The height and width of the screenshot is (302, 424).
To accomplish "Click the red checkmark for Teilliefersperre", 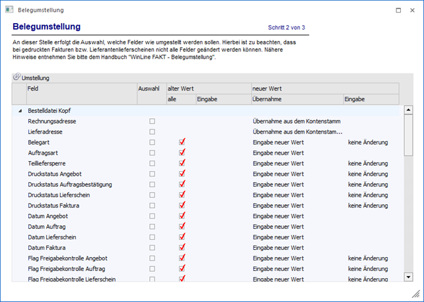I will click(x=182, y=163).
